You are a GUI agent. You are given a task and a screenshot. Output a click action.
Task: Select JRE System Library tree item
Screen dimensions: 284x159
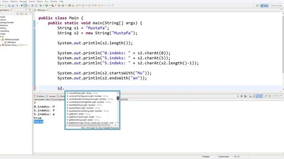coord(14,45)
